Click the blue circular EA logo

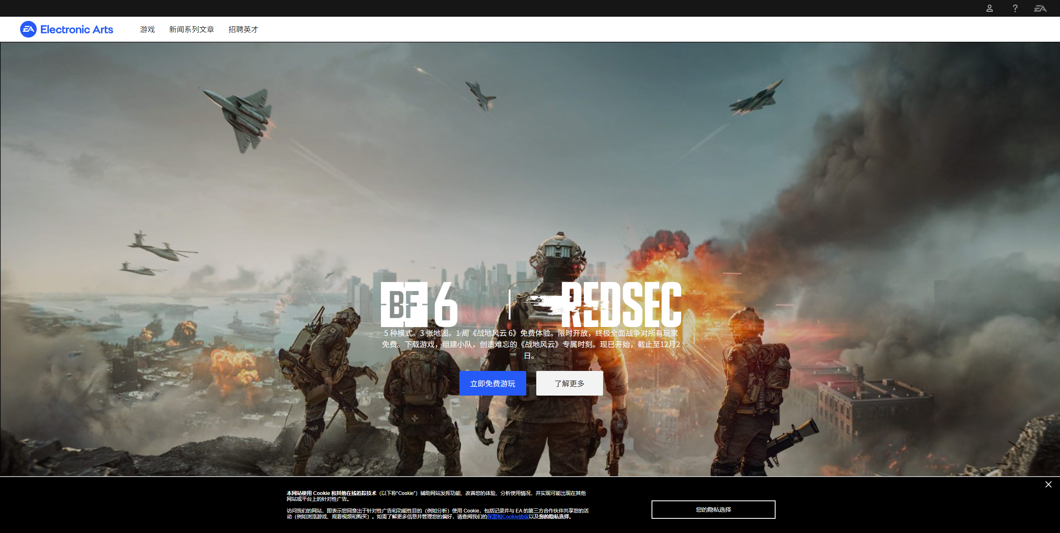[28, 29]
